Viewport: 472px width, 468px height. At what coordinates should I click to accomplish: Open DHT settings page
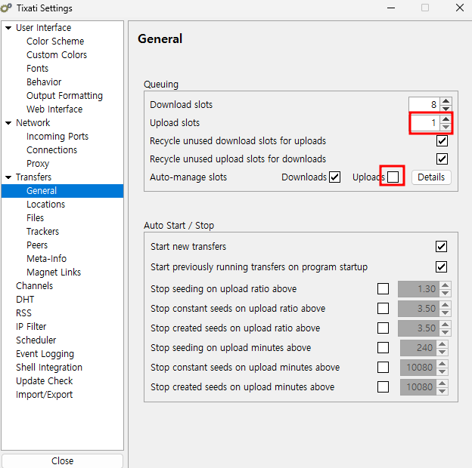[x=25, y=300]
